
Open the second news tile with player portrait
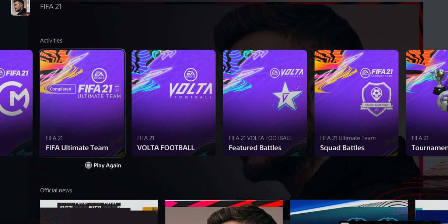224,212
